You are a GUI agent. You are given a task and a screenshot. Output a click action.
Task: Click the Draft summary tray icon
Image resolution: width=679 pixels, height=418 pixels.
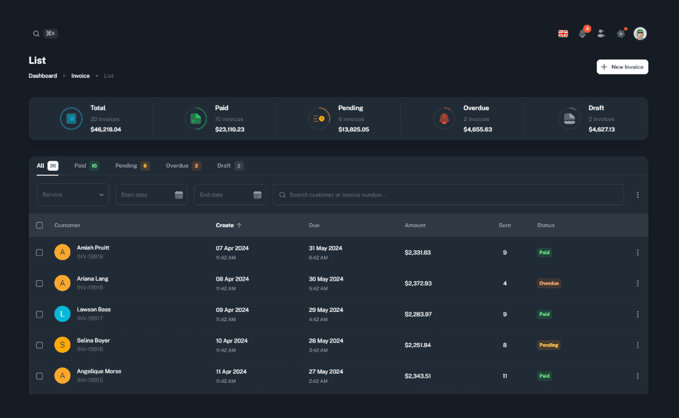569,118
